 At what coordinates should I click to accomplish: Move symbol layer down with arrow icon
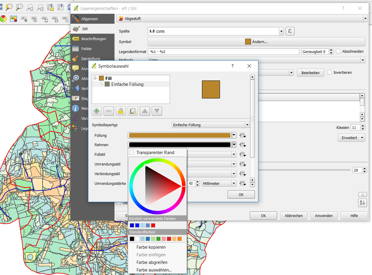157,111
